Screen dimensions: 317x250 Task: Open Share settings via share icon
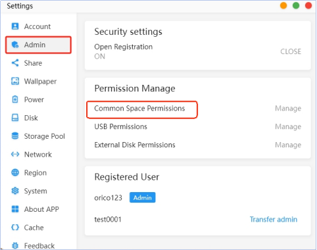[x=15, y=63]
